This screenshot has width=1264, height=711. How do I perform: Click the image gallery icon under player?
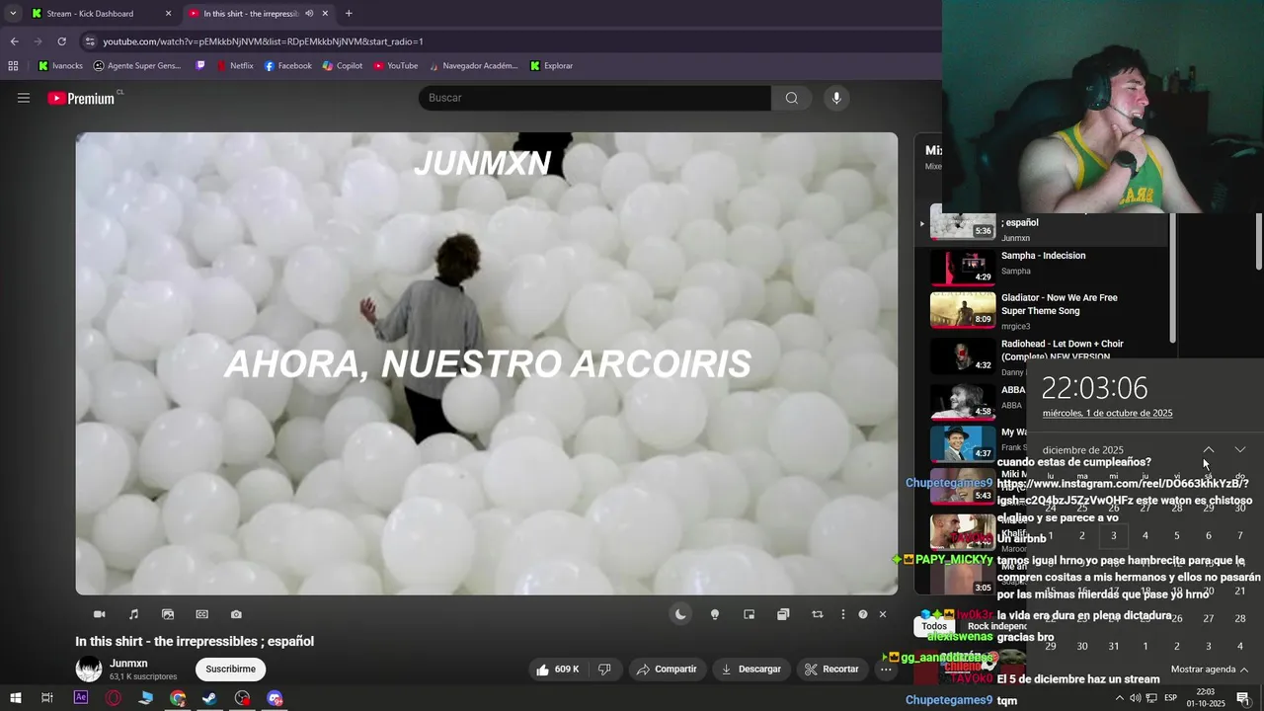click(168, 614)
